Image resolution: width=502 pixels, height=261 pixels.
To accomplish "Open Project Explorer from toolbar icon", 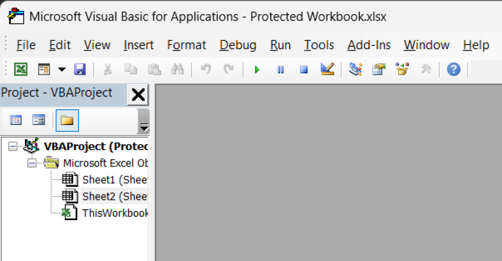I will tap(355, 69).
